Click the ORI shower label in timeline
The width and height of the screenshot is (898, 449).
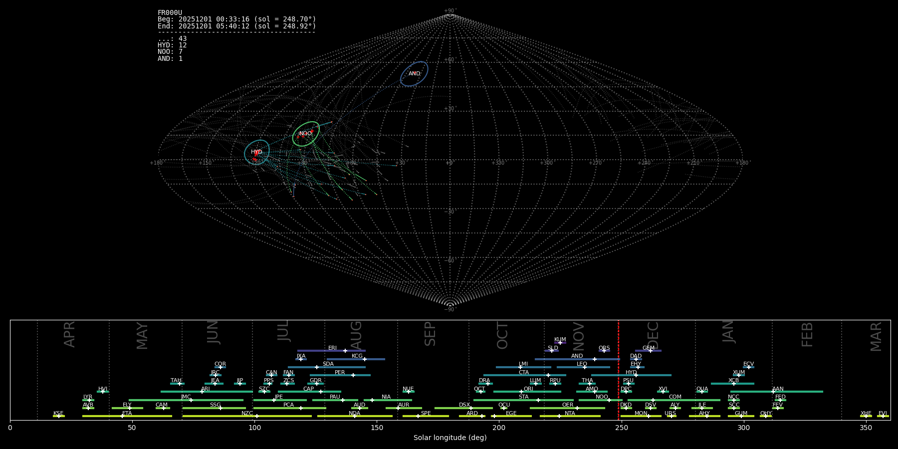tap(528, 389)
